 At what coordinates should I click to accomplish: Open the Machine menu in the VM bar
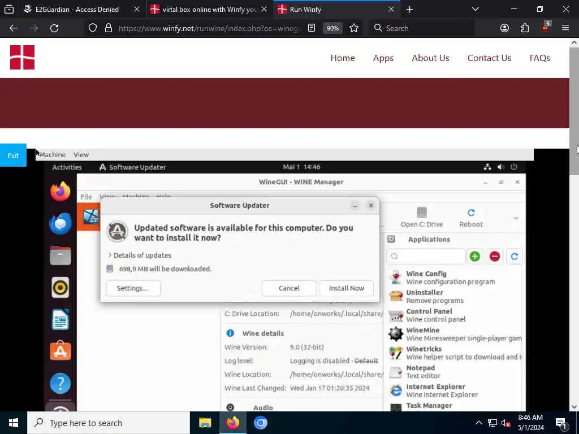tap(53, 155)
